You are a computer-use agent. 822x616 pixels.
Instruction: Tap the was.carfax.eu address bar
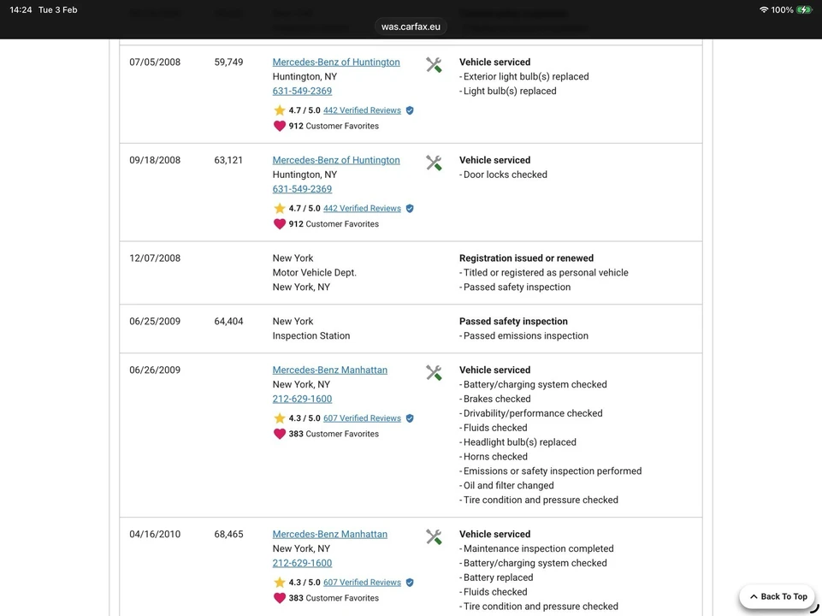411,27
